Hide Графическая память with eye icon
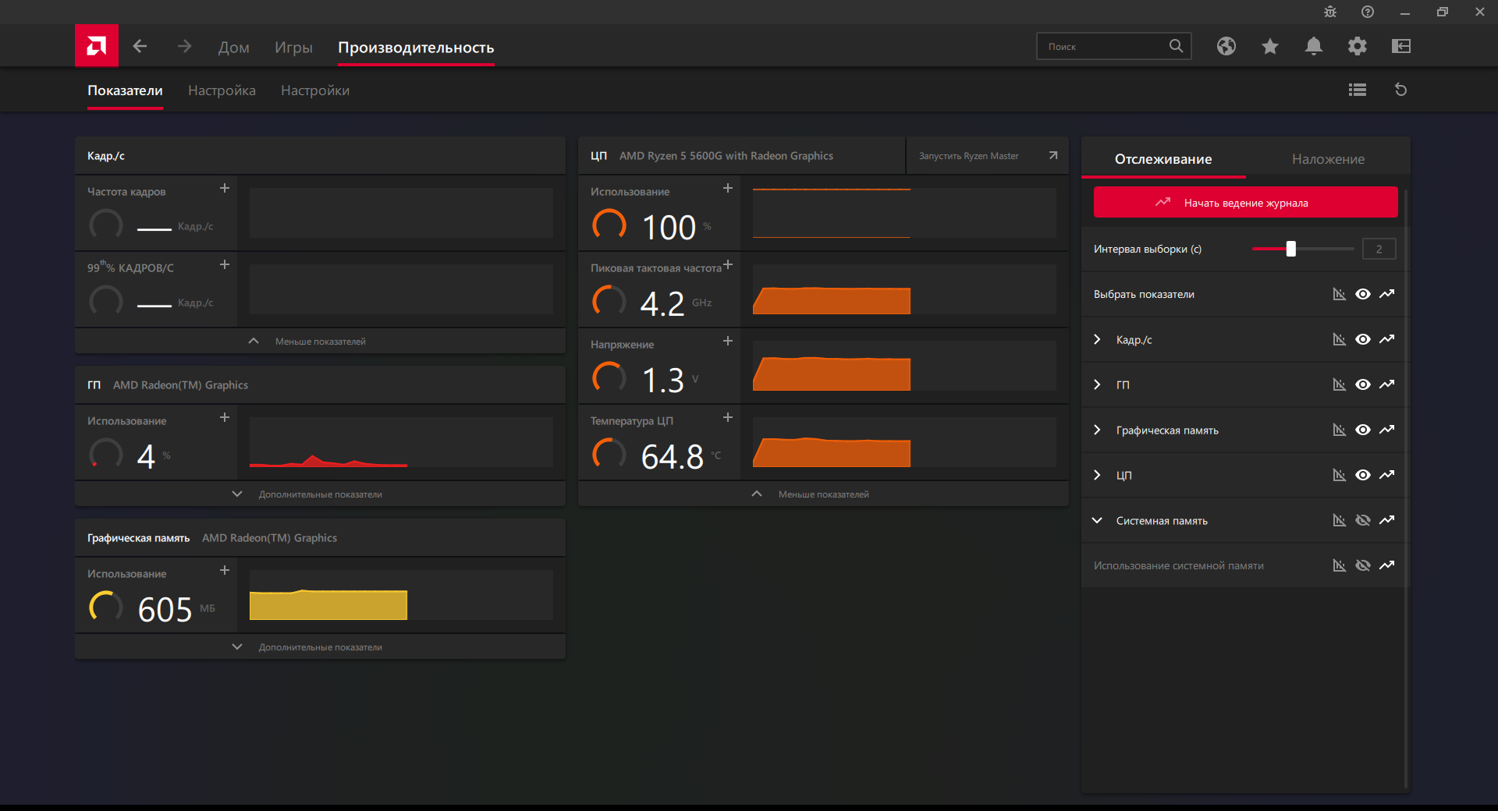 (1363, 430)
